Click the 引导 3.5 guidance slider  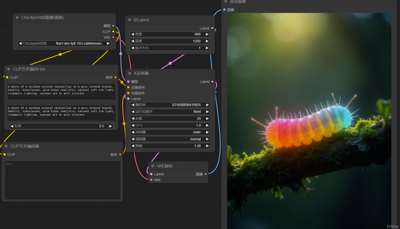61,126
